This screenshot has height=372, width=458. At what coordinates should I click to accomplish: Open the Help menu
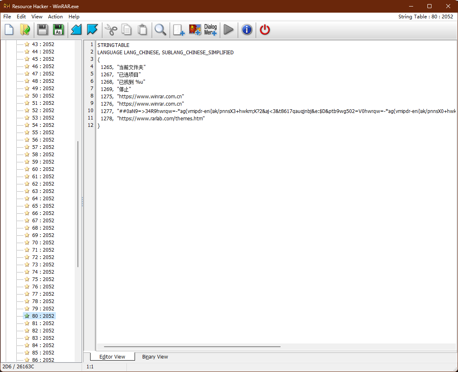[x=74, y=17]
